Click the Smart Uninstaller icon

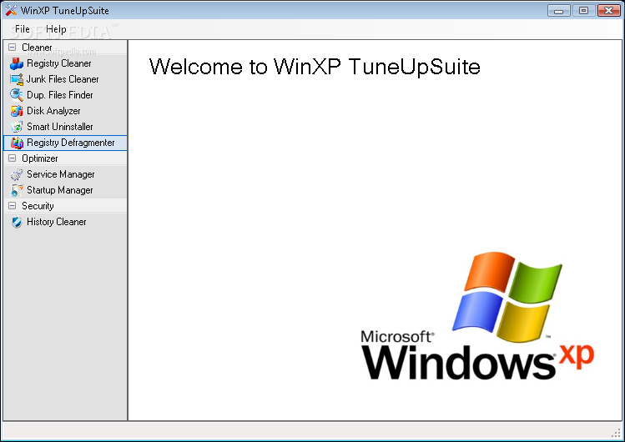(x=17, y=127)
